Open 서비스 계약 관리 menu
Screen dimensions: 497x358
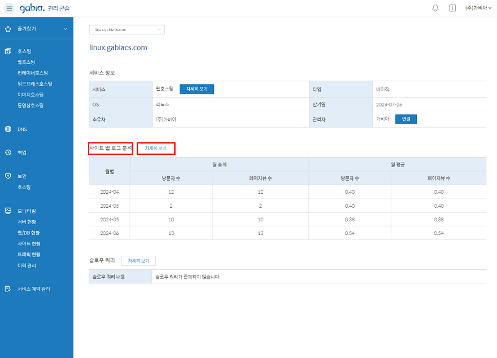pos(33,289)
